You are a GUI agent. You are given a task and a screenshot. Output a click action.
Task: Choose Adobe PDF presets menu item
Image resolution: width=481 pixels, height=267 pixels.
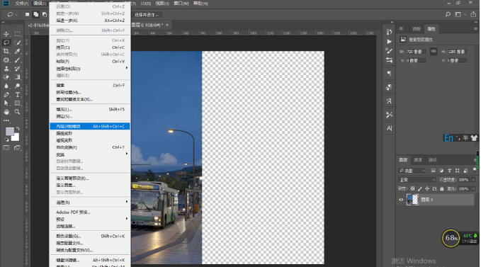[90, 212]
